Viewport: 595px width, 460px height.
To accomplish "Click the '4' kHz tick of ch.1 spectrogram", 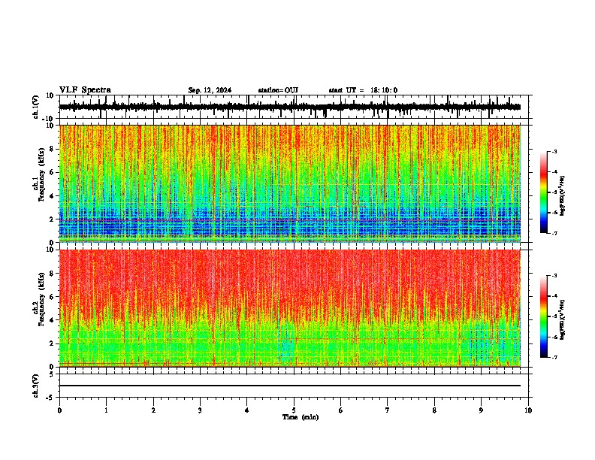I will click(52, 196).
